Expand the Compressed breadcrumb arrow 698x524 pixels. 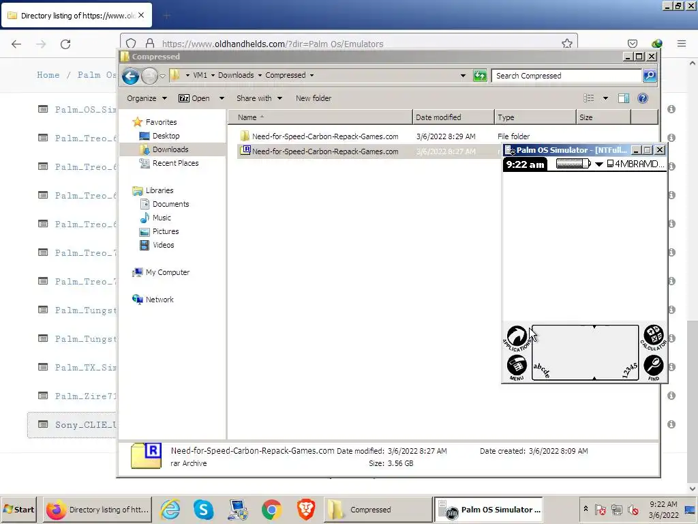click(x=312, y=75)
